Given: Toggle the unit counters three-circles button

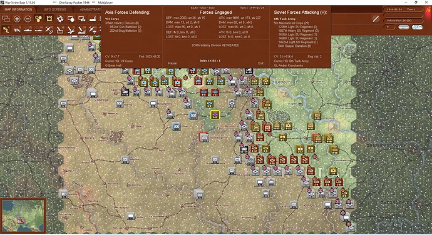Looking at the screenshot, I should pyautogui.click(x=39, y=19).
